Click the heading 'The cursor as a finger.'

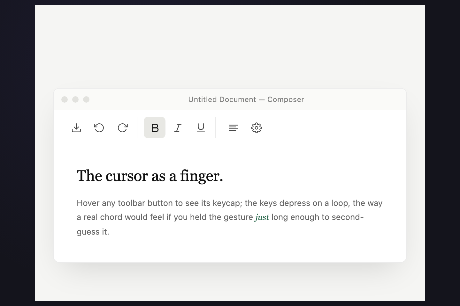[x=150, y=176]
